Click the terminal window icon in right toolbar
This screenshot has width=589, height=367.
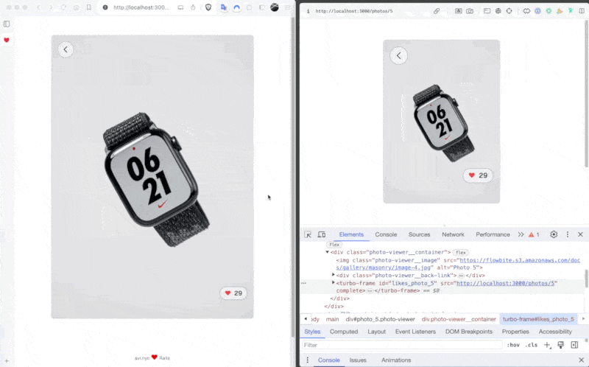pos(487,11)
